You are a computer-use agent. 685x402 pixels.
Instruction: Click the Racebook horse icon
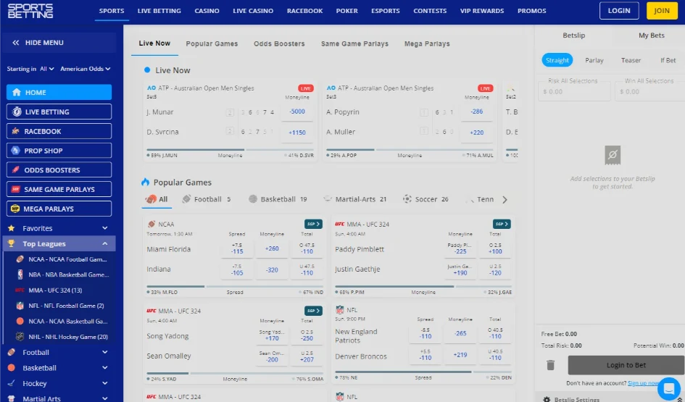pos(16,131)
